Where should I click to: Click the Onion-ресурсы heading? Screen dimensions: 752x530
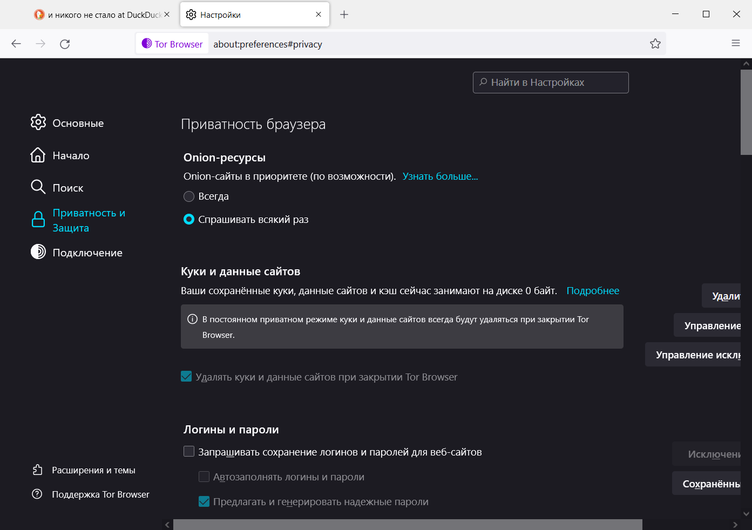click(x=225, y=158)
